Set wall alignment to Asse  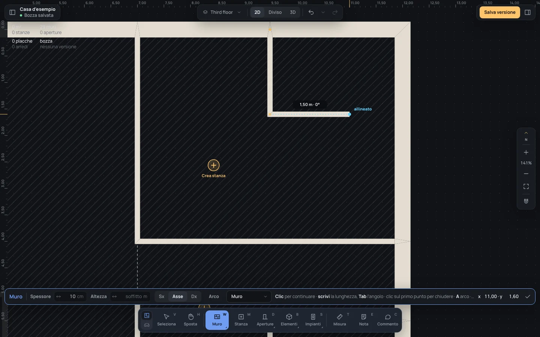[x=178, y=297]
